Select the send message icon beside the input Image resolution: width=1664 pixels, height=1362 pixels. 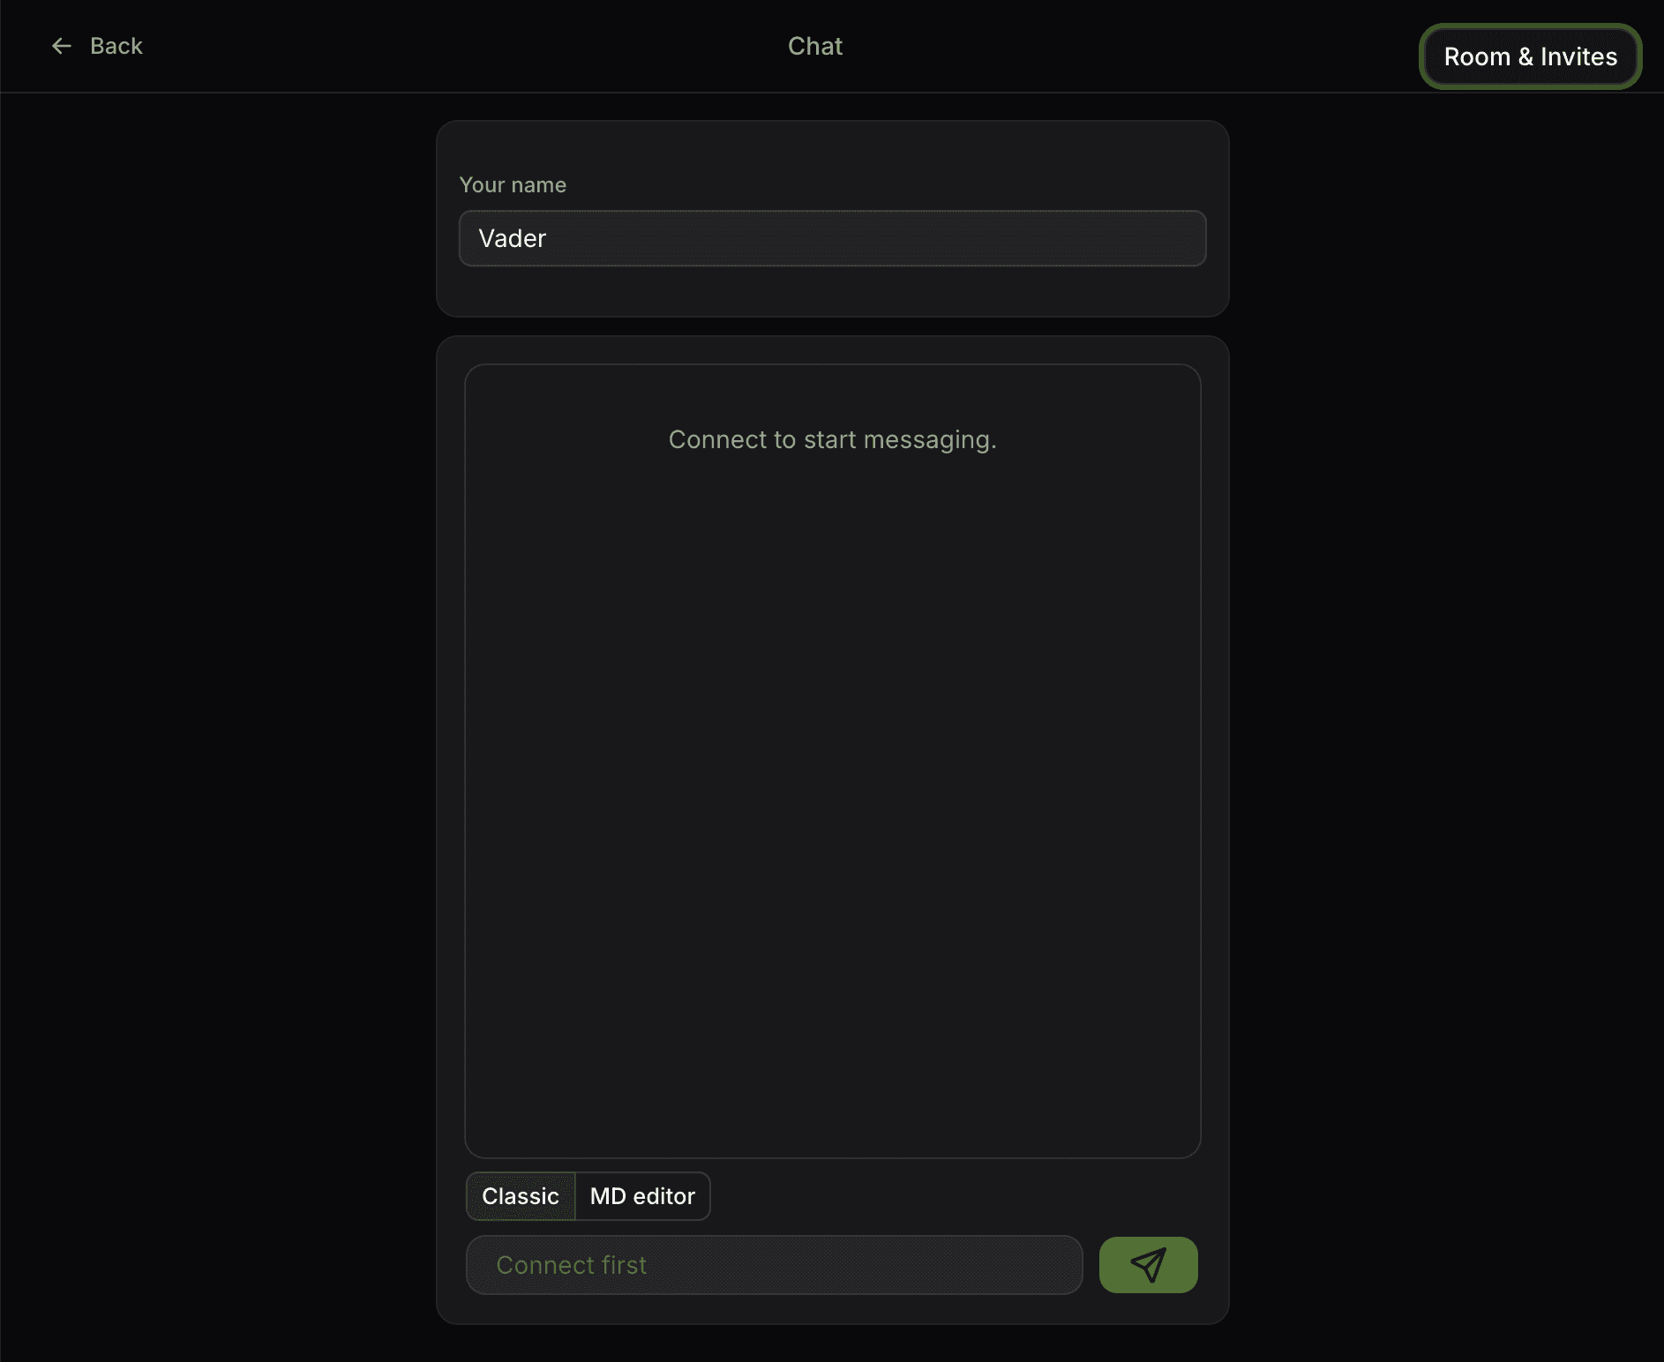pyautogui.click(x=1147, y=1265)
